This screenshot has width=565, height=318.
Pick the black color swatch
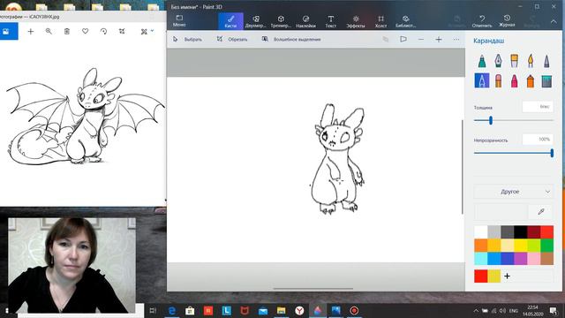click(520, 232)
